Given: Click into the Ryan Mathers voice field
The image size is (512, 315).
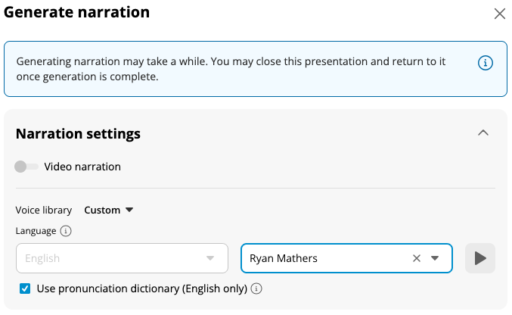Looking at the screenshot, I should coord(325,258).
